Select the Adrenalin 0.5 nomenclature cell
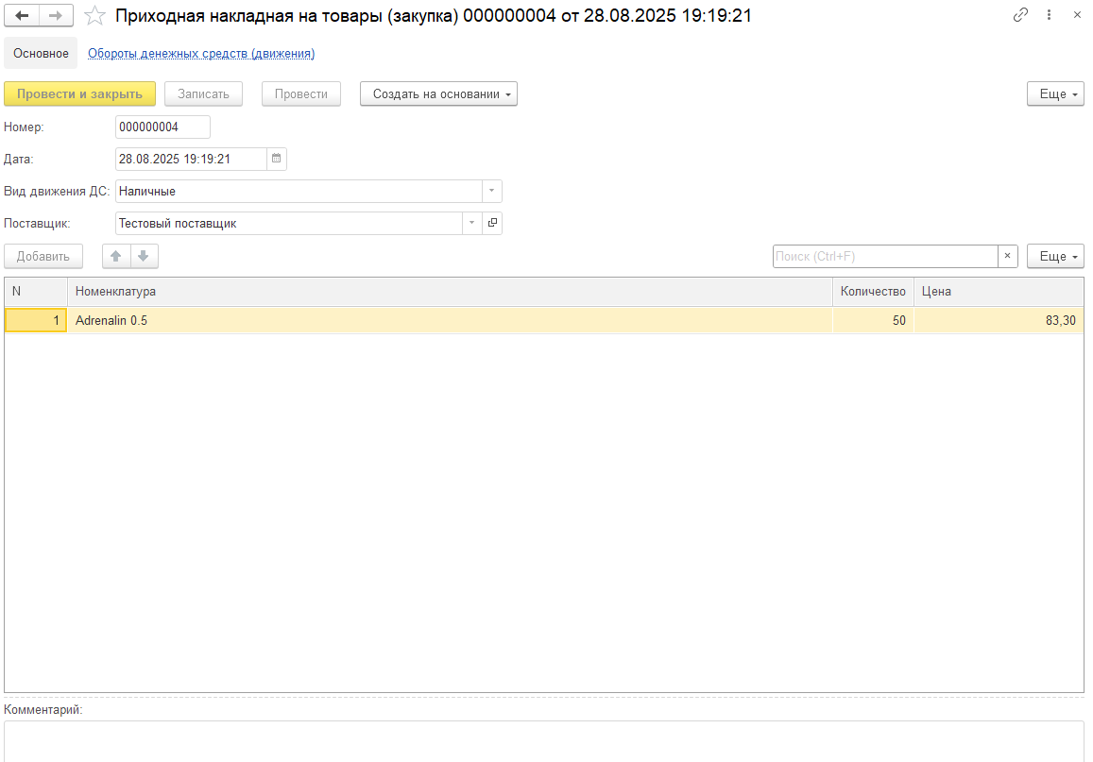The width and height of the screenshot is (1093, 762). coord(449,320)
